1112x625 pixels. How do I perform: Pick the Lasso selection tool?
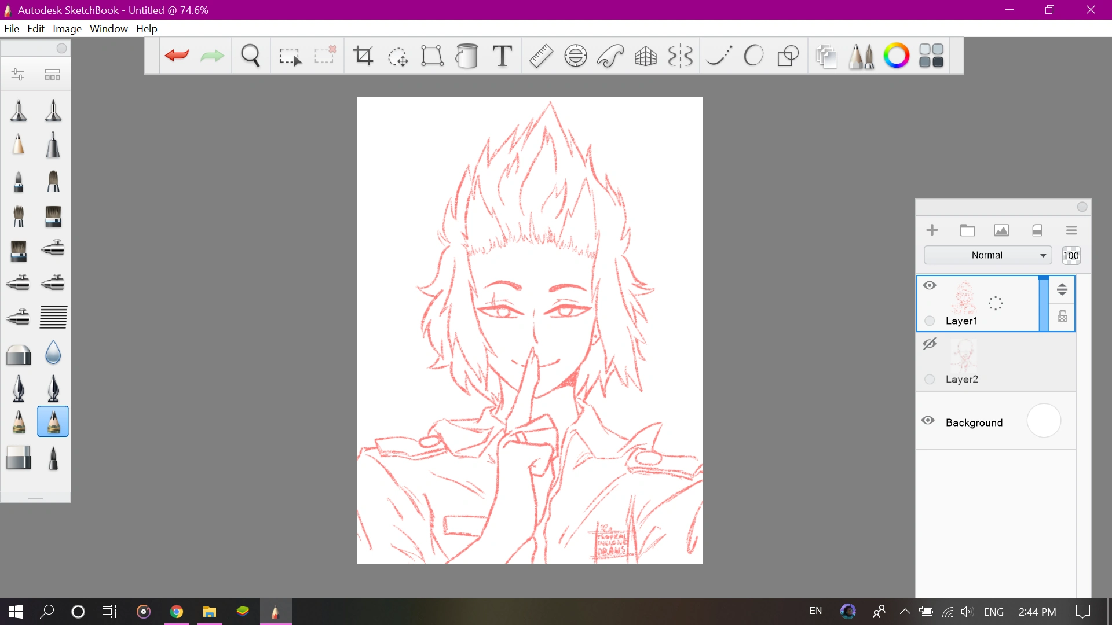(x=398, y=56)
